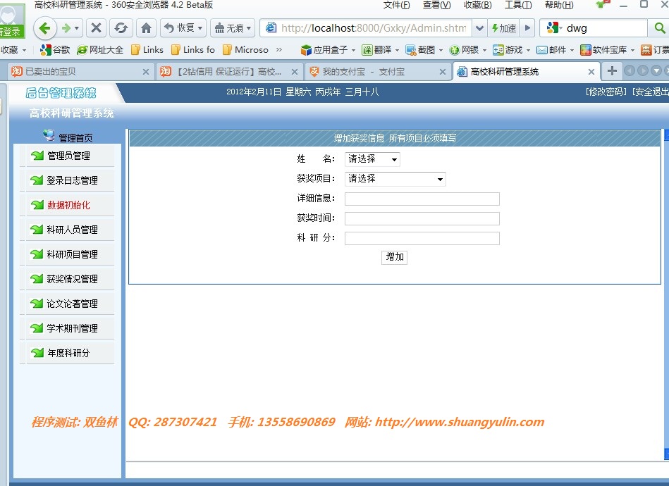Click the 加速 speed-up button
The width and height of the screenshot is (669, 486).
[x=504, y=29]
